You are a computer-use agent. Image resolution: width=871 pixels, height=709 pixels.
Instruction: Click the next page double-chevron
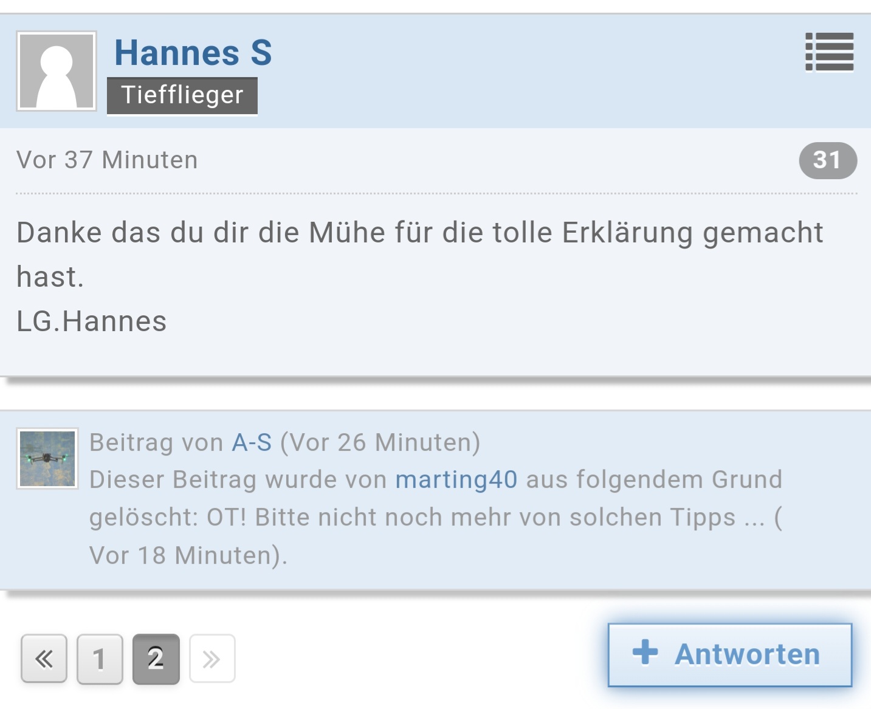point(212,659)
